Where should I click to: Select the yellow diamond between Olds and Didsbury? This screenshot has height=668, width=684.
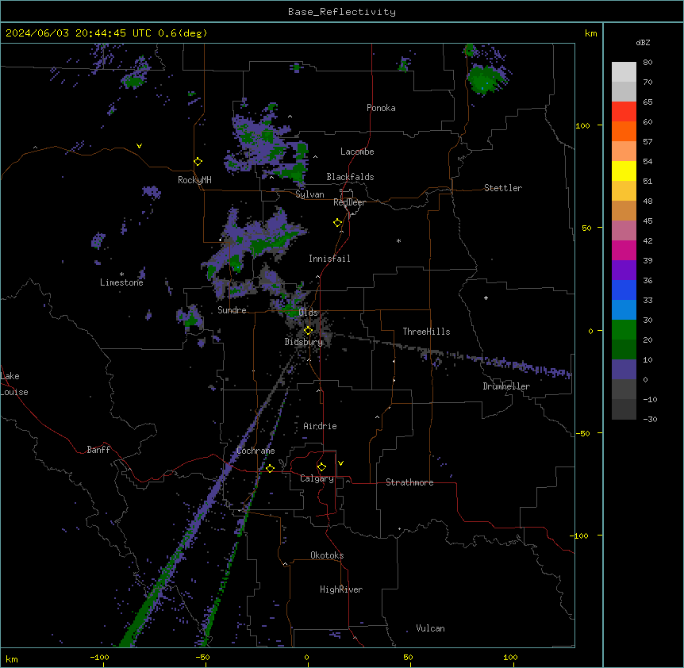point(308,331)
